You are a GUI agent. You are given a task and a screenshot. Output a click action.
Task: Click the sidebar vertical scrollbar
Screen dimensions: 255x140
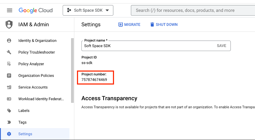click(72, 71)
